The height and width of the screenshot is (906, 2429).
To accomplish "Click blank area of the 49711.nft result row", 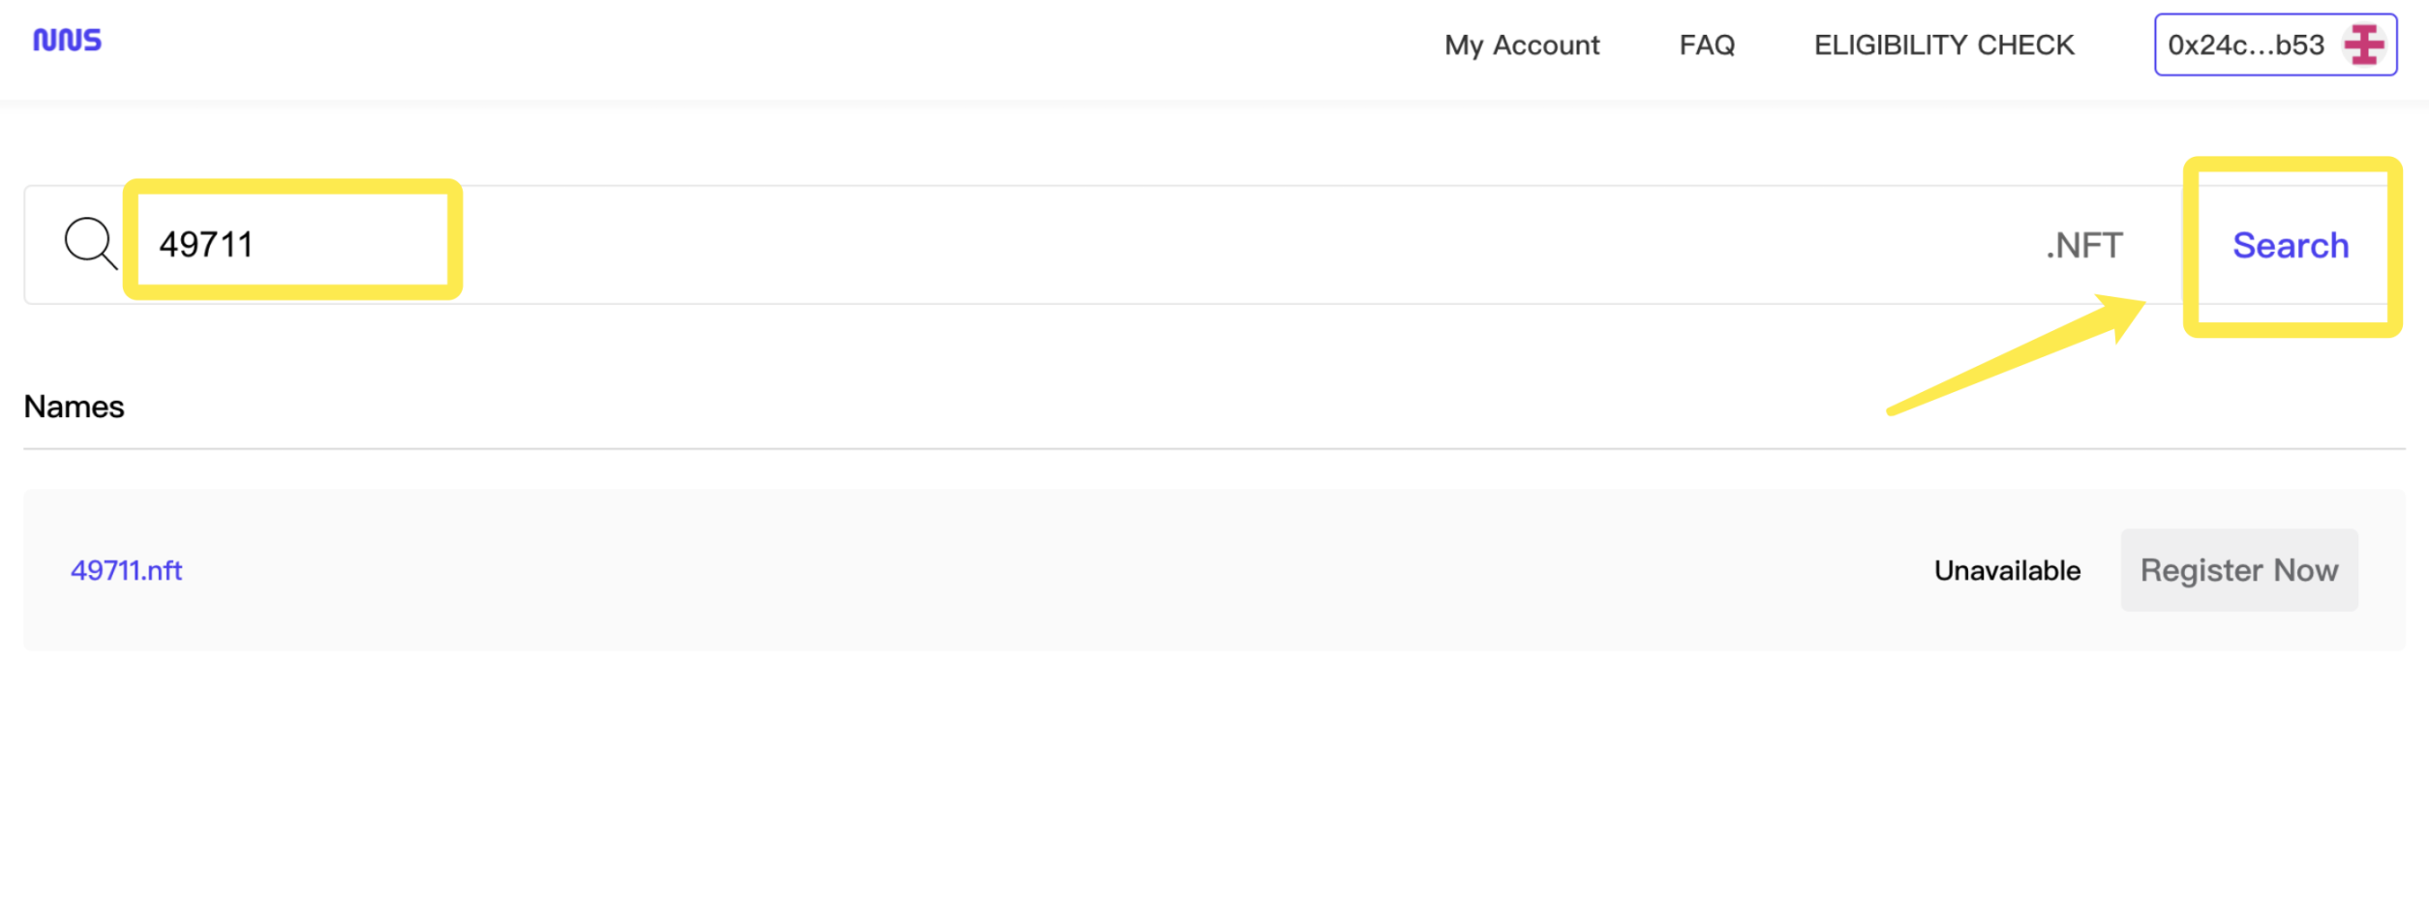I will [968, 570].
